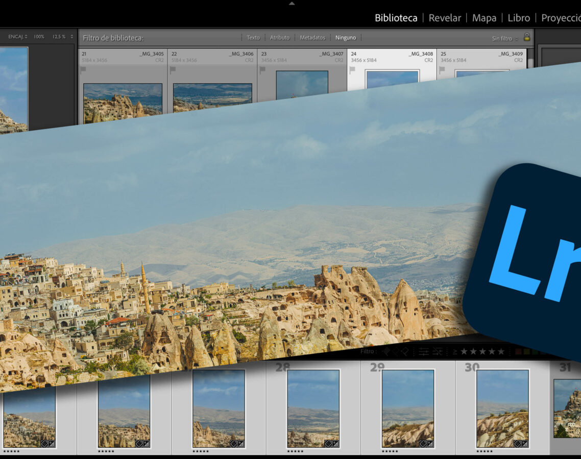Click the picked flag filter icon

tap(386, 352)
